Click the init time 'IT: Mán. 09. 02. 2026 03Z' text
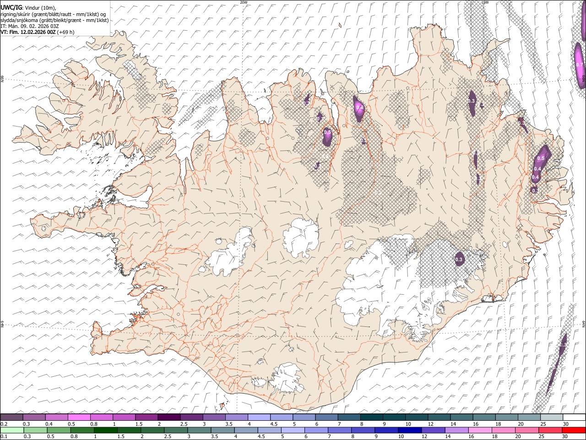The width and height of the screenshot is (586, 440). 29,26
